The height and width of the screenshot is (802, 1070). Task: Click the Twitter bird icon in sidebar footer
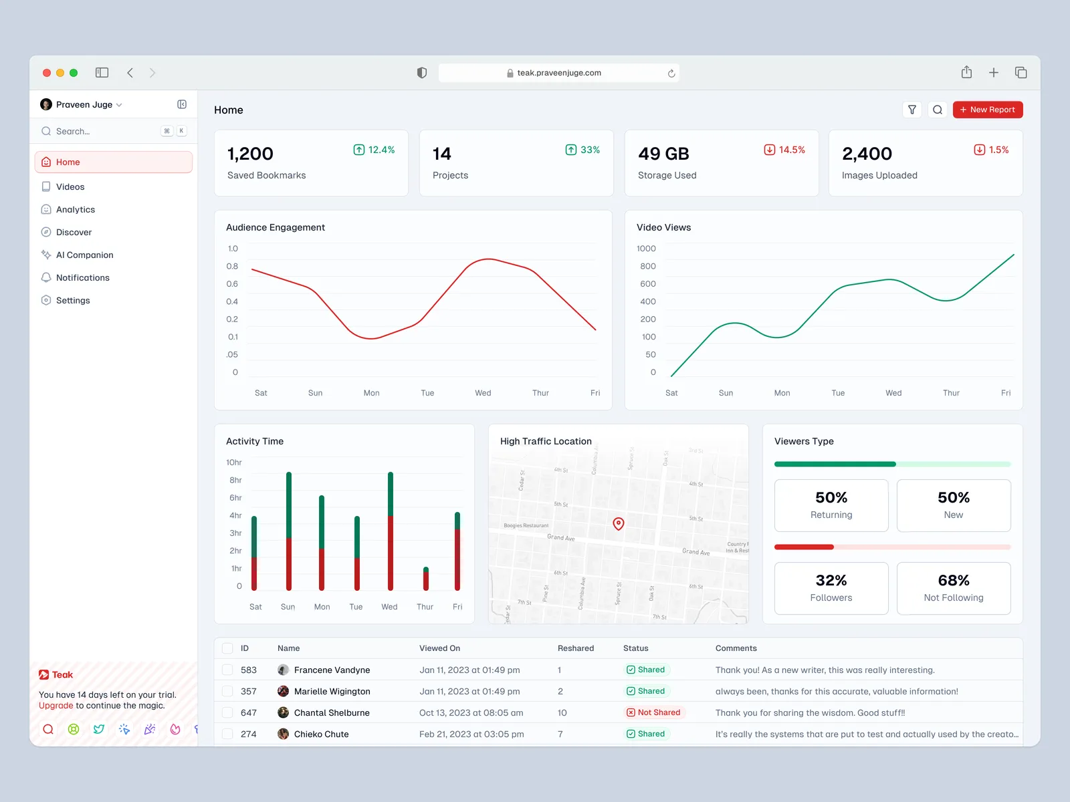99,729
